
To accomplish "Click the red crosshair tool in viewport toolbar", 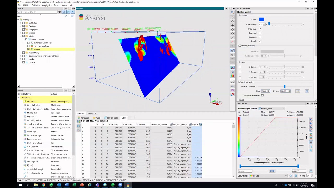I will 232,42.
